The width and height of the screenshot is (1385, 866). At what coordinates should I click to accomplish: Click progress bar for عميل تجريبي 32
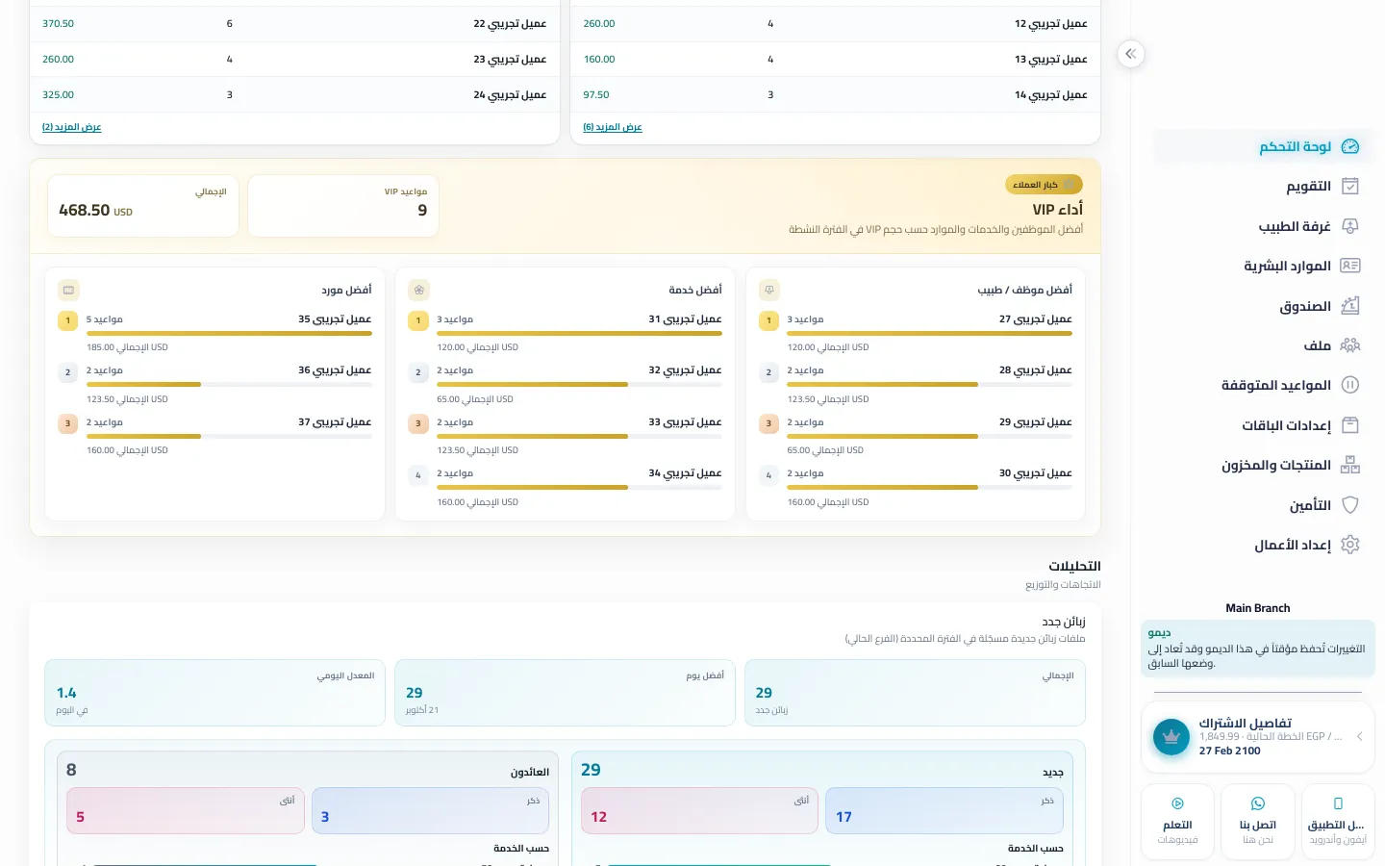click(579, 385)
